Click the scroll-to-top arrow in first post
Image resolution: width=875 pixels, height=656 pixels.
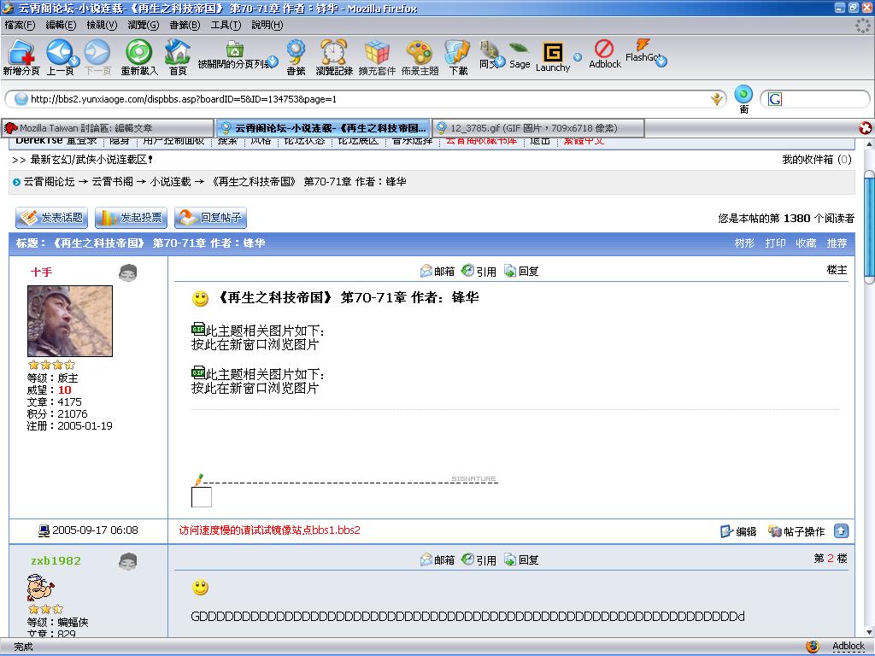click(841, 531)
